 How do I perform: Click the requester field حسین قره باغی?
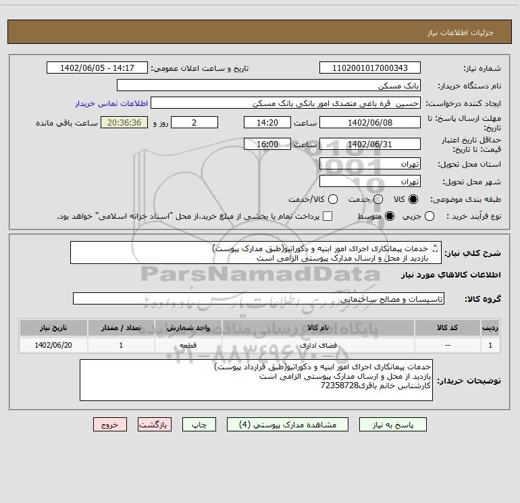coord(286,103)
